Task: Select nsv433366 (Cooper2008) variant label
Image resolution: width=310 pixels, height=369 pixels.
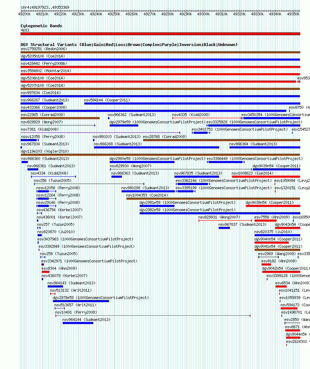Action: click(44, 107)
